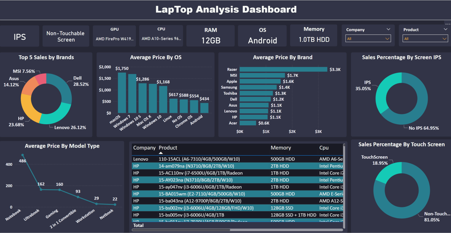Select the CPU AMD A10-Series card

click(161, 35)
